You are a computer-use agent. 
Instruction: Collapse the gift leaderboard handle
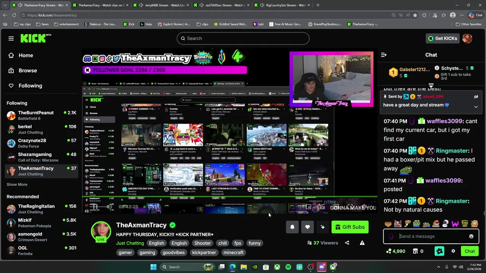coord(431,85)
